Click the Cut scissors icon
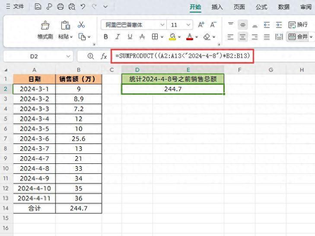315x236 pixels. point(81,25)
